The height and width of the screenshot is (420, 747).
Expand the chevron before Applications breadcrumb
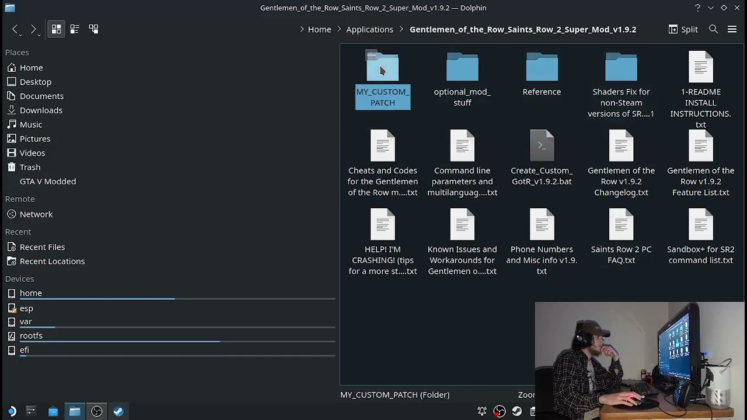[x=339, y=29]
